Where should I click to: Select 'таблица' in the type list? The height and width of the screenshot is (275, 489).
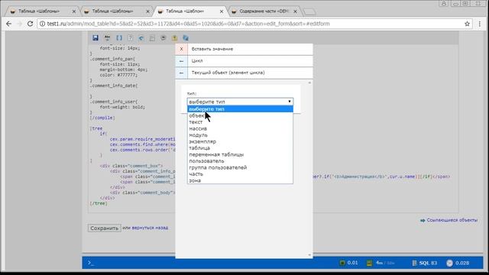pos(240,148)
